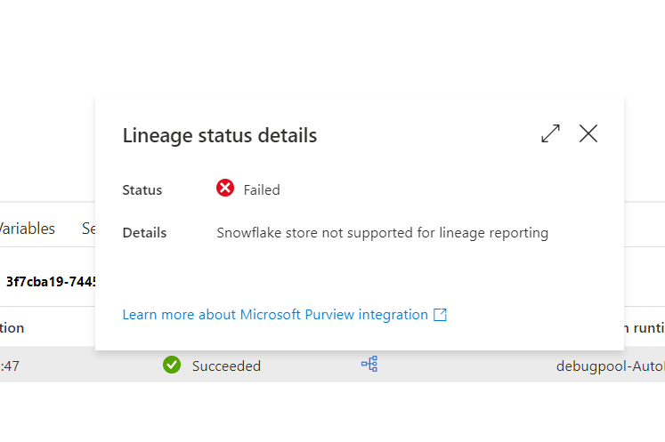The image size is (665, 442).
Task: Expand the Lineage status details dialog
Action: click(x=550, y=133)
